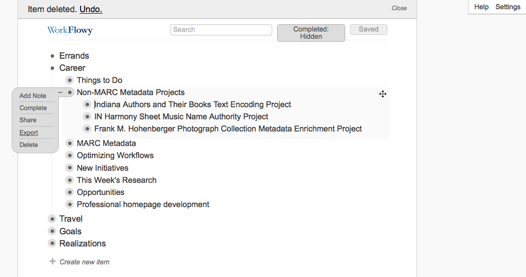
Task: Toggle the Completed: Hidden button
Action: point(311,33)
